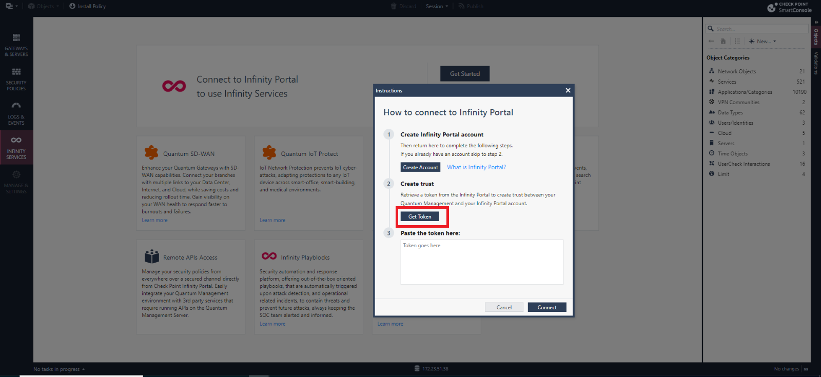The height and width of the screenshot is (377, 821).
Task: Click the 'Object Categories' heading
Action: pos(728,57)
